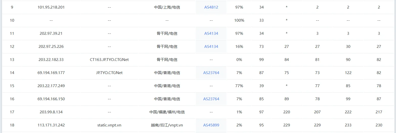The width and height of the screenshot is (396, 133).
Task: Click location 越南/后江/vnpt.vn
Action: pos(167,125)
